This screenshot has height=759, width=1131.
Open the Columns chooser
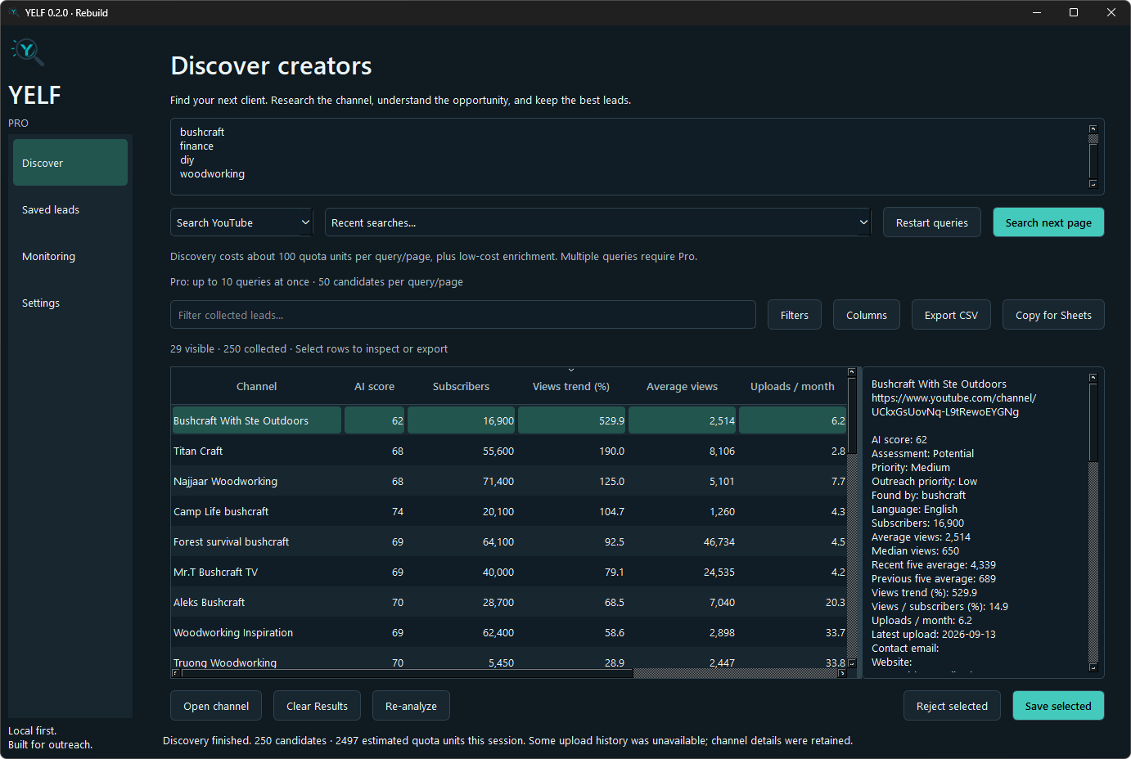tap(867, 315)
